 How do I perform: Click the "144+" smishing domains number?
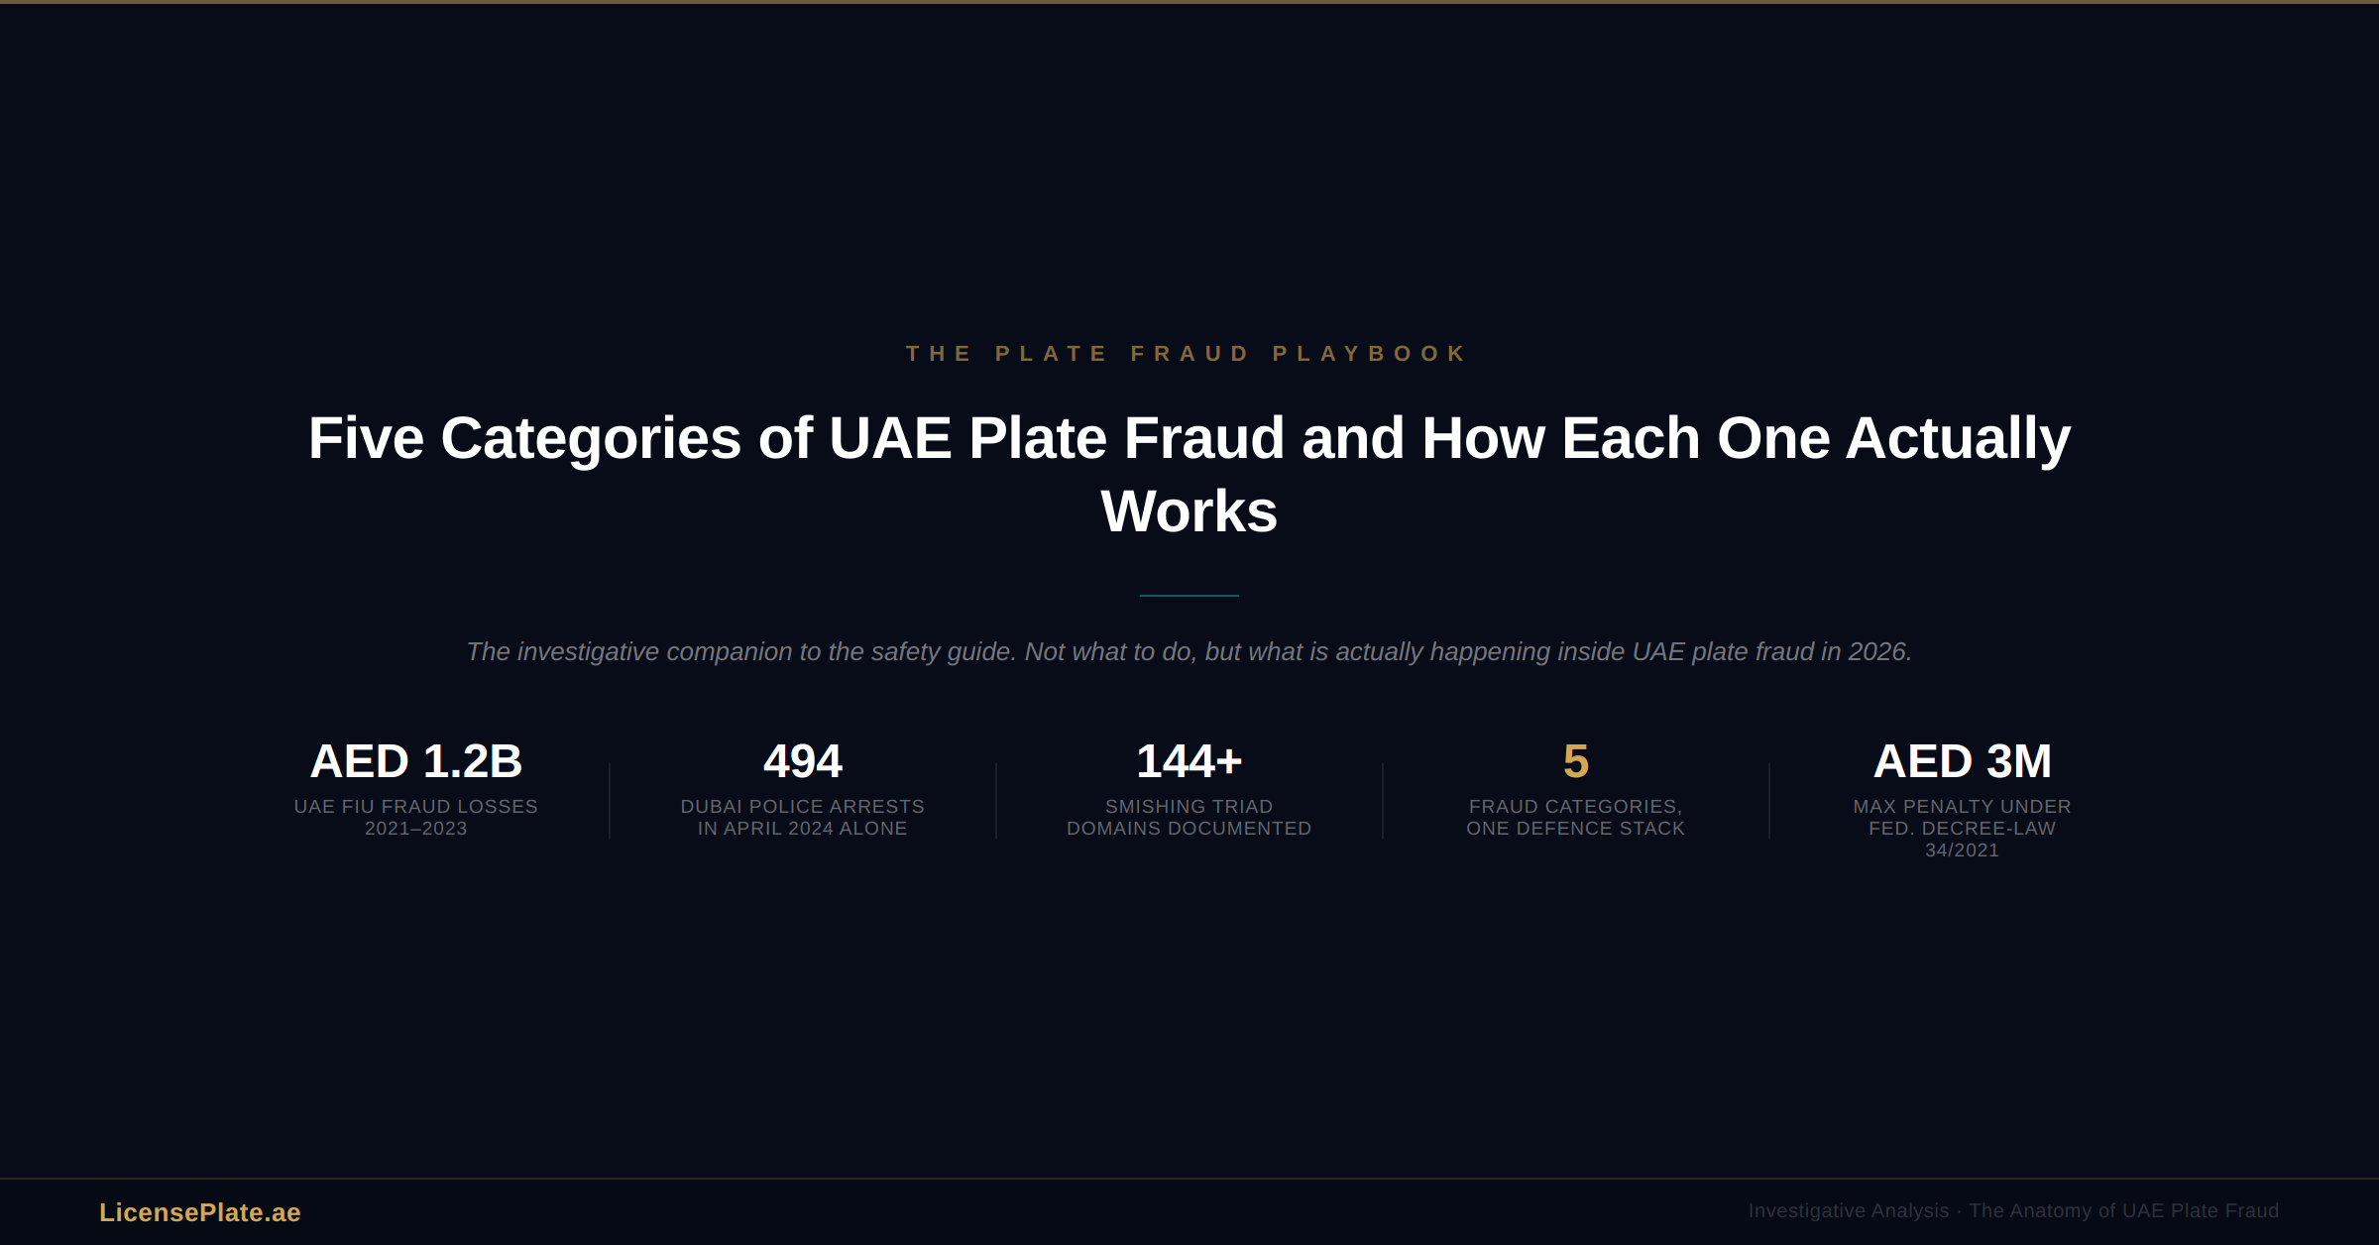click(1189, 761)
